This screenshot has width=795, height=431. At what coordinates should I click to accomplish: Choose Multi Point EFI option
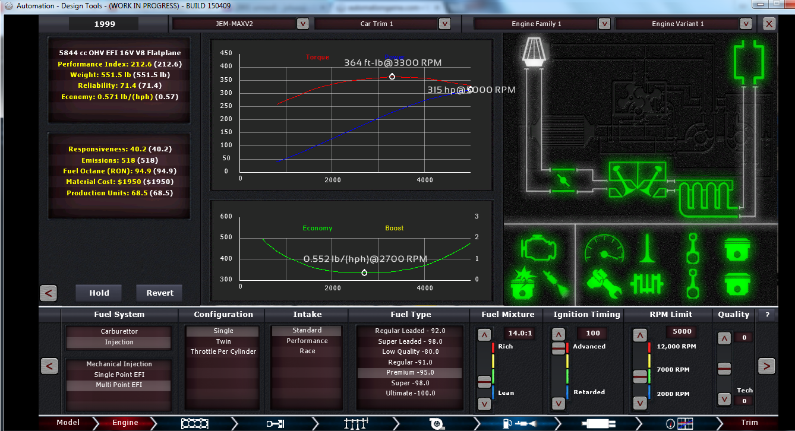[x=119, y=385]
